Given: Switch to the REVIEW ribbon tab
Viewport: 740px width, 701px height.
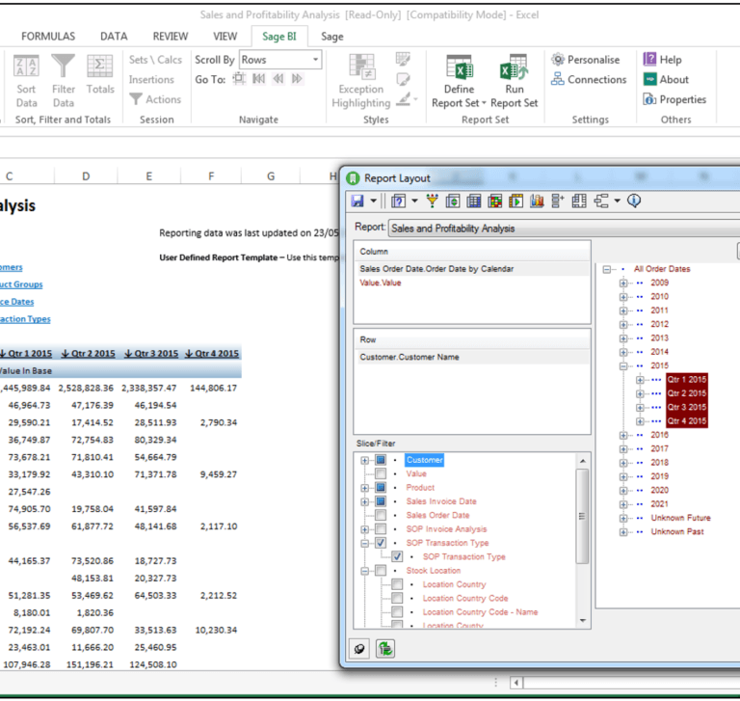Looking at the screenshot, I should pyautogui.click(x=171, y=37).
